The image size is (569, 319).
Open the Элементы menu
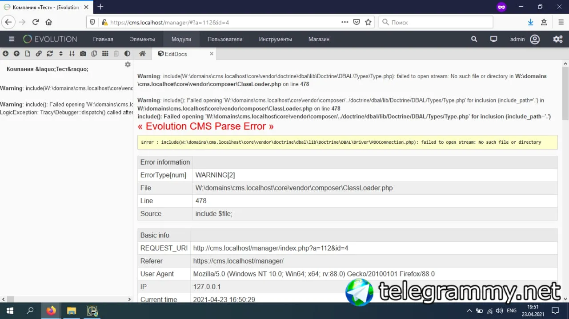pos(142,39)
